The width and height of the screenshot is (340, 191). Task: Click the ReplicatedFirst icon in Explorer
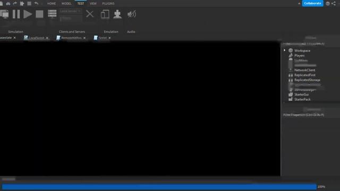pos(291,75)
